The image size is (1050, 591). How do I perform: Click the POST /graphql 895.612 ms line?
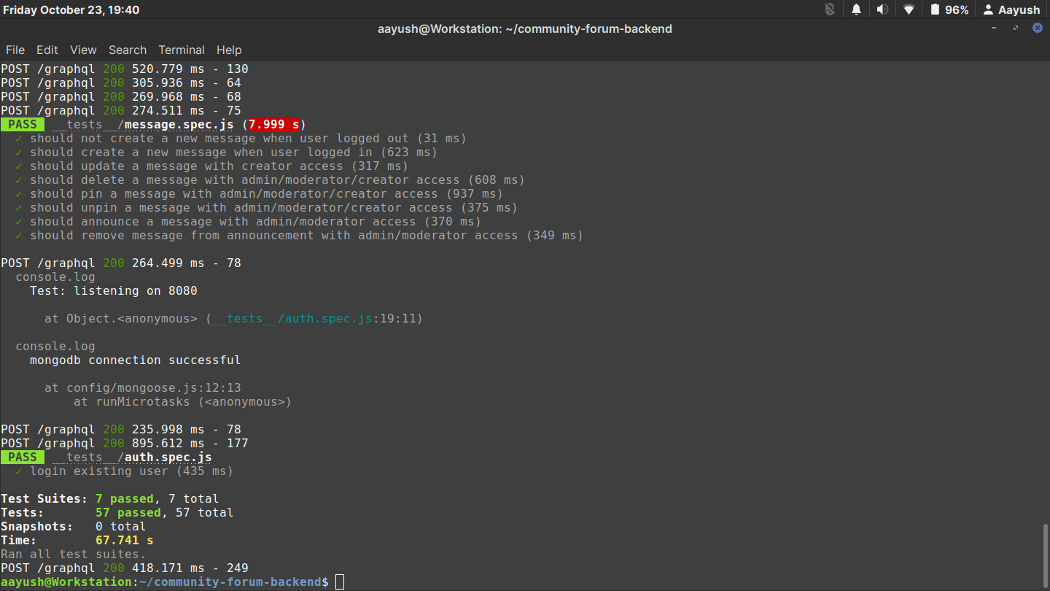[125, 444]
